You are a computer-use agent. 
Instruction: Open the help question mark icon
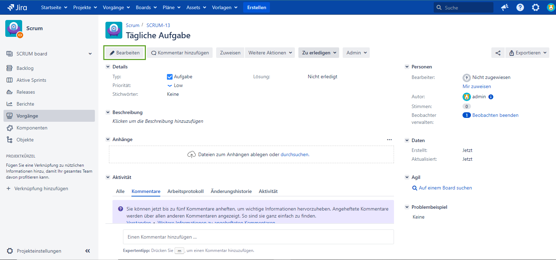pos(520,7)
